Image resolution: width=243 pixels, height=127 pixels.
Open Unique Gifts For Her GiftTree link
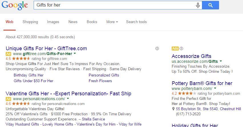click(x=46, y=48)
